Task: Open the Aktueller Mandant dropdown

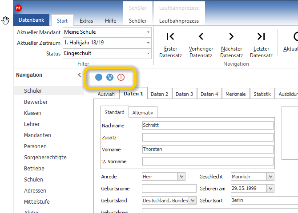Action: tap(148, 32)
